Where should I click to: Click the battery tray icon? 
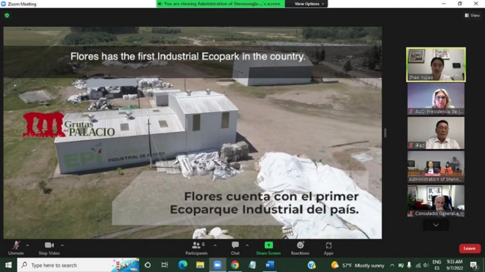(400, 265)
